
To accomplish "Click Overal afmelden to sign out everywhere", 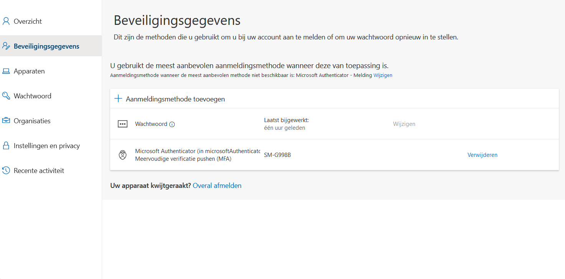I will tap(217, 185).
